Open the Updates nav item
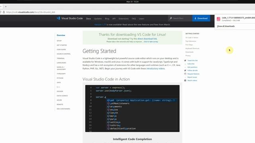The width and height of the screenshot is (255, 143). pos(98,19)
